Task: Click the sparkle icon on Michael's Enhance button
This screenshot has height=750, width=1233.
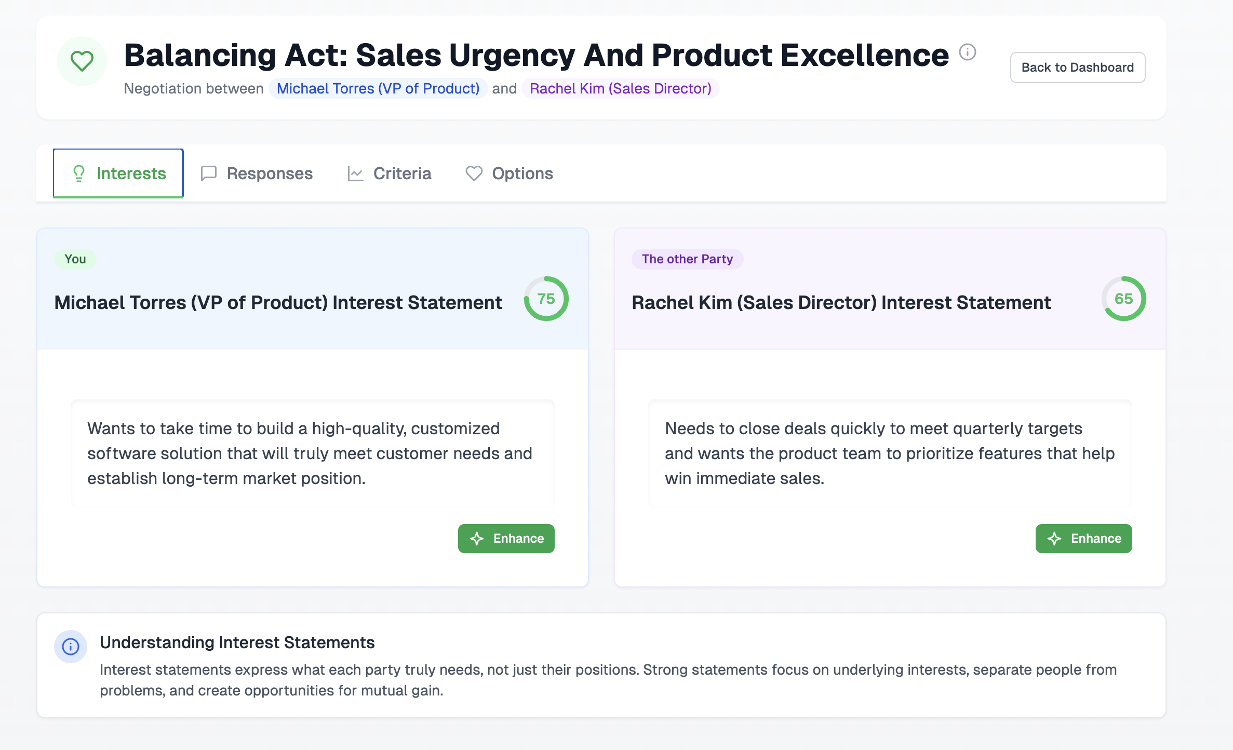Action: pos(477,539)
